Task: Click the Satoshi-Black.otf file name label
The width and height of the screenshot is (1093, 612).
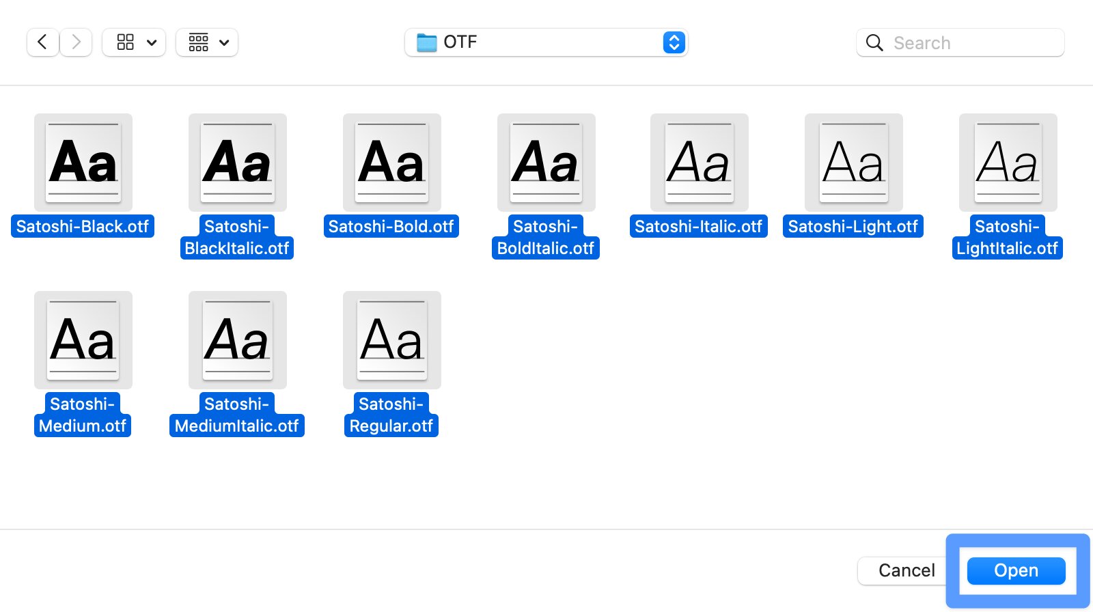Action: click(x=83, y=226)
